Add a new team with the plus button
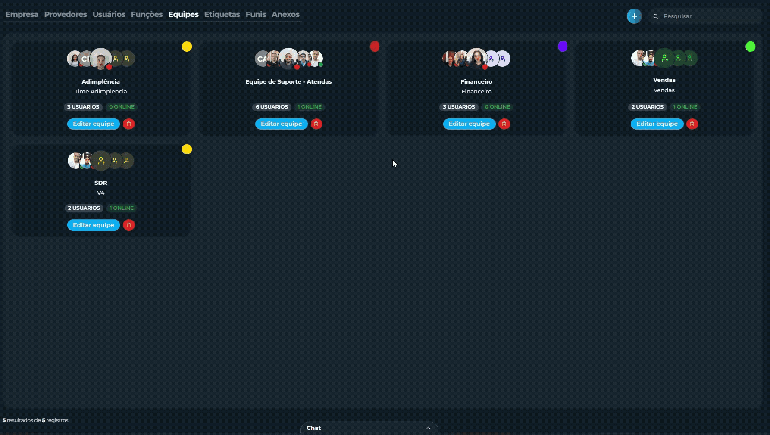The height and width of the screenshot is (435, 770). coord(634,16)
